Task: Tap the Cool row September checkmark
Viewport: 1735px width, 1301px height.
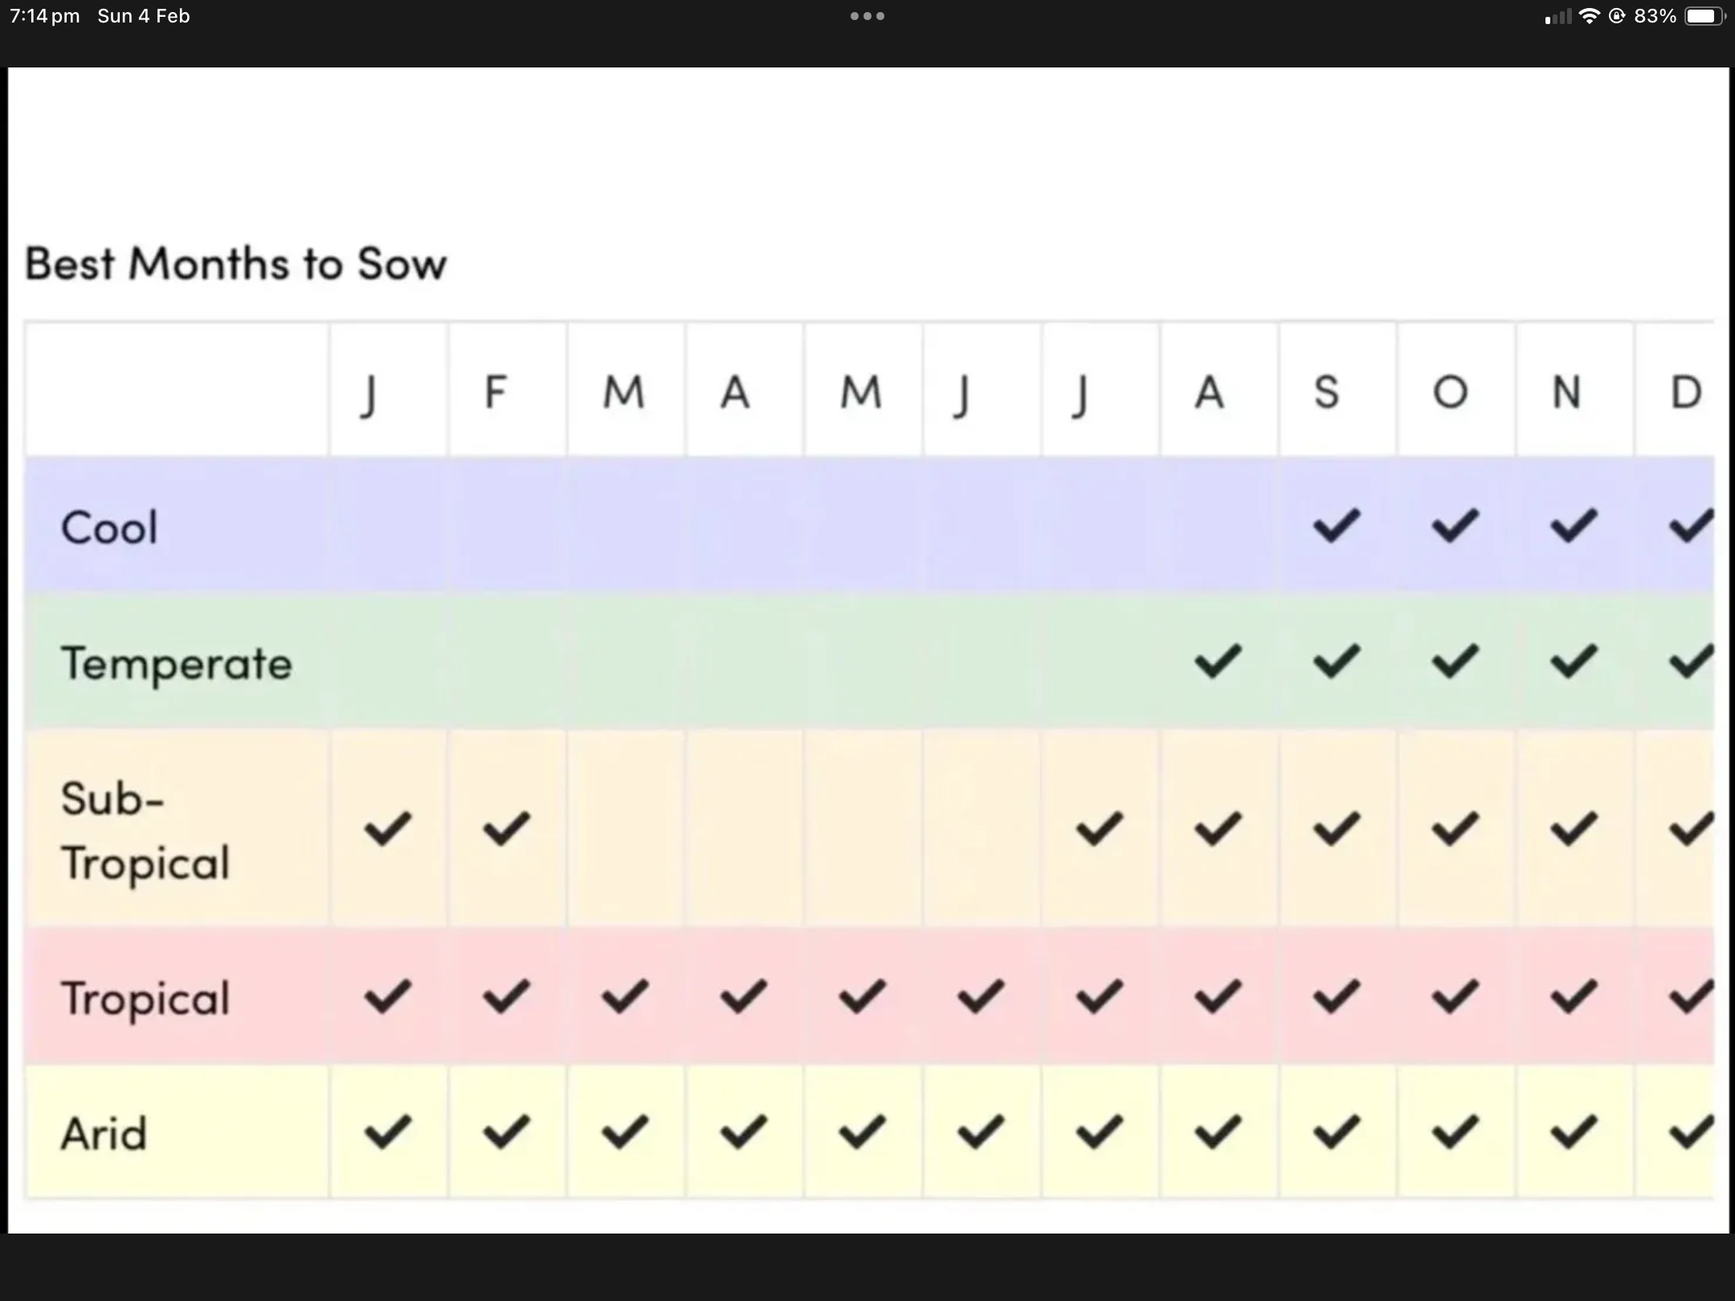Action: point(1337,526)
